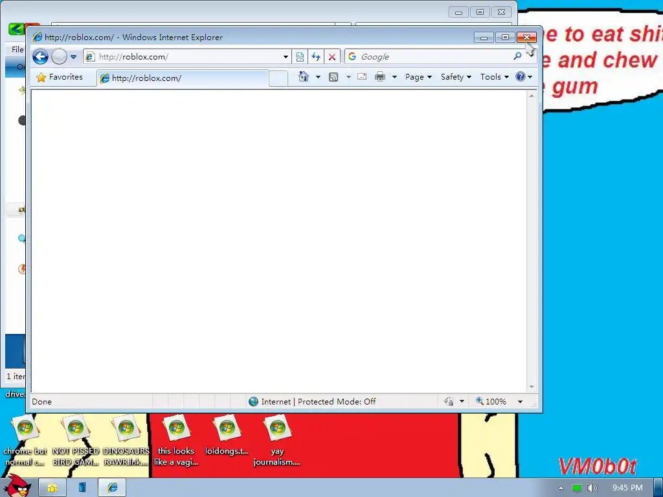Click the Show Desktop strip
This screenshot has height=497, width=663.
tap(658, 488)
